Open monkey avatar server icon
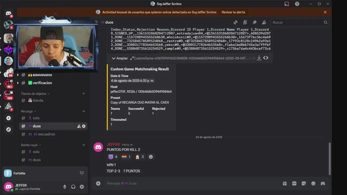Viewport: 347px width, 195px height. coord(8,38)
